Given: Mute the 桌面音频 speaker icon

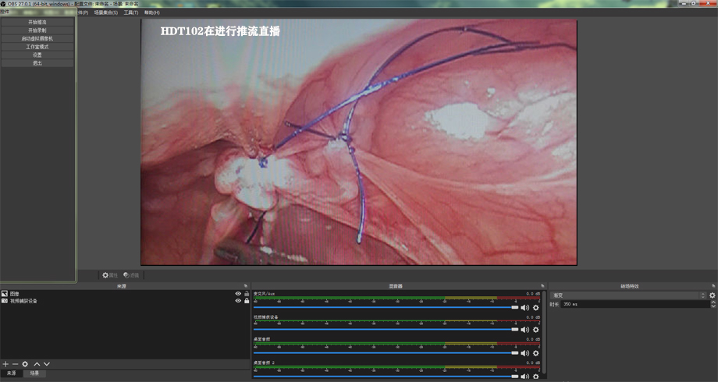Looking at the screenshot, I should [524, 352].
